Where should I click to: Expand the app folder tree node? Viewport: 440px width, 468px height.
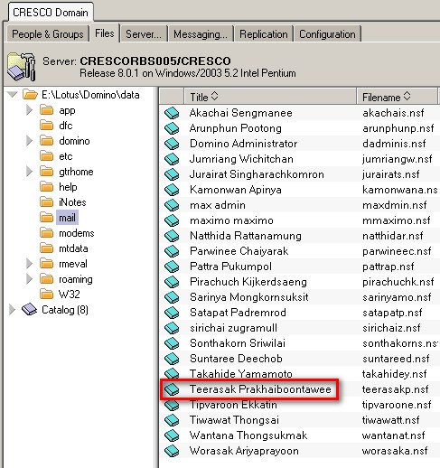click(29, 110)
